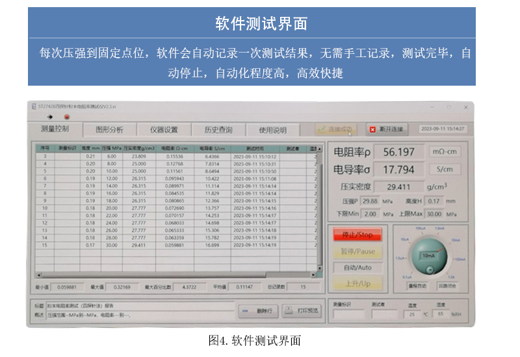Open the S/cm conductivity unit selector

pos(446,169)
